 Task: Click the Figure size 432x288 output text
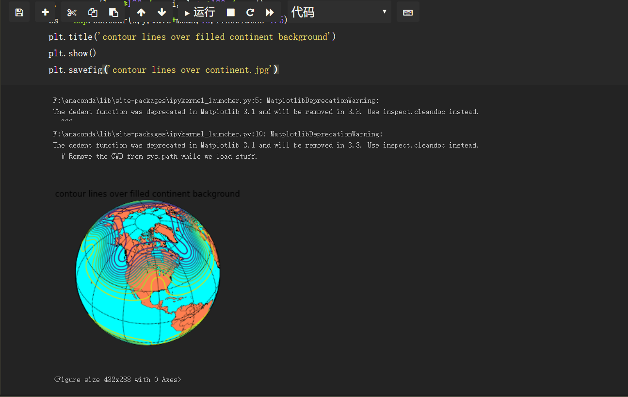(x=116, y=379)
